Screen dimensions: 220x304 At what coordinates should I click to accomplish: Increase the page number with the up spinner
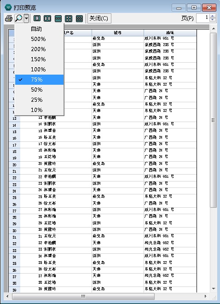pyautogui.click(x=213, y=16)
